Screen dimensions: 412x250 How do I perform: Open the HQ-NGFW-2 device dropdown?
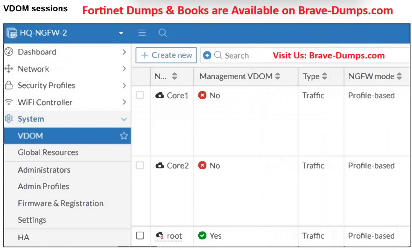(121, 33)
